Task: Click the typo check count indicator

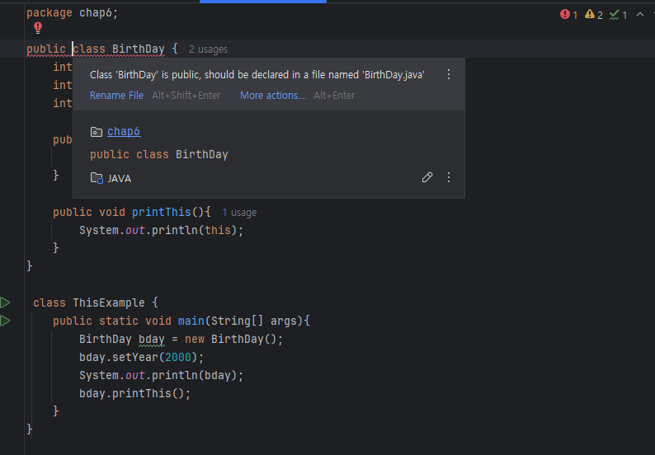Action: coord(618,15)
